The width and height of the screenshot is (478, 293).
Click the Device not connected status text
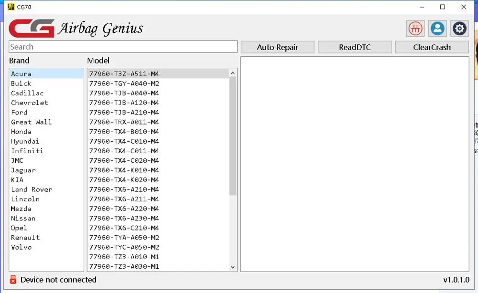[58, 280]
